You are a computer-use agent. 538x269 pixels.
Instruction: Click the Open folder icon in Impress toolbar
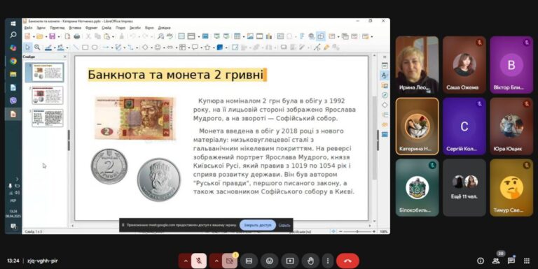(40, 36)
